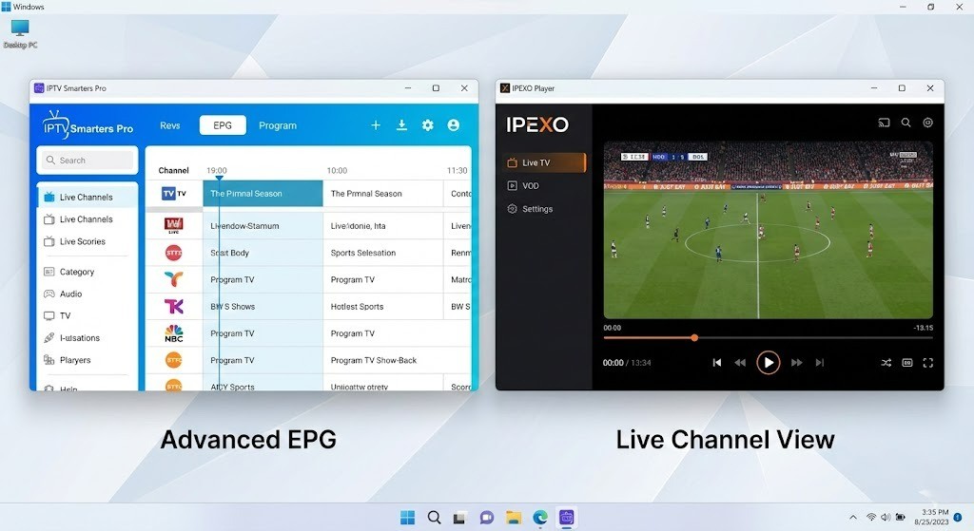Toggle captions icon in IPEXO Player
The image size is (974, 531).
tap(907, 363)
